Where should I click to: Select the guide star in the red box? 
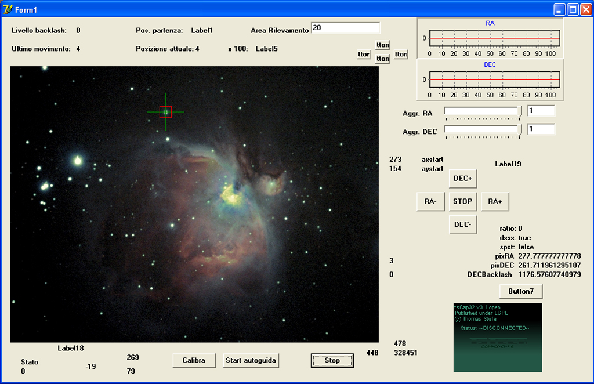pos(165,112)
